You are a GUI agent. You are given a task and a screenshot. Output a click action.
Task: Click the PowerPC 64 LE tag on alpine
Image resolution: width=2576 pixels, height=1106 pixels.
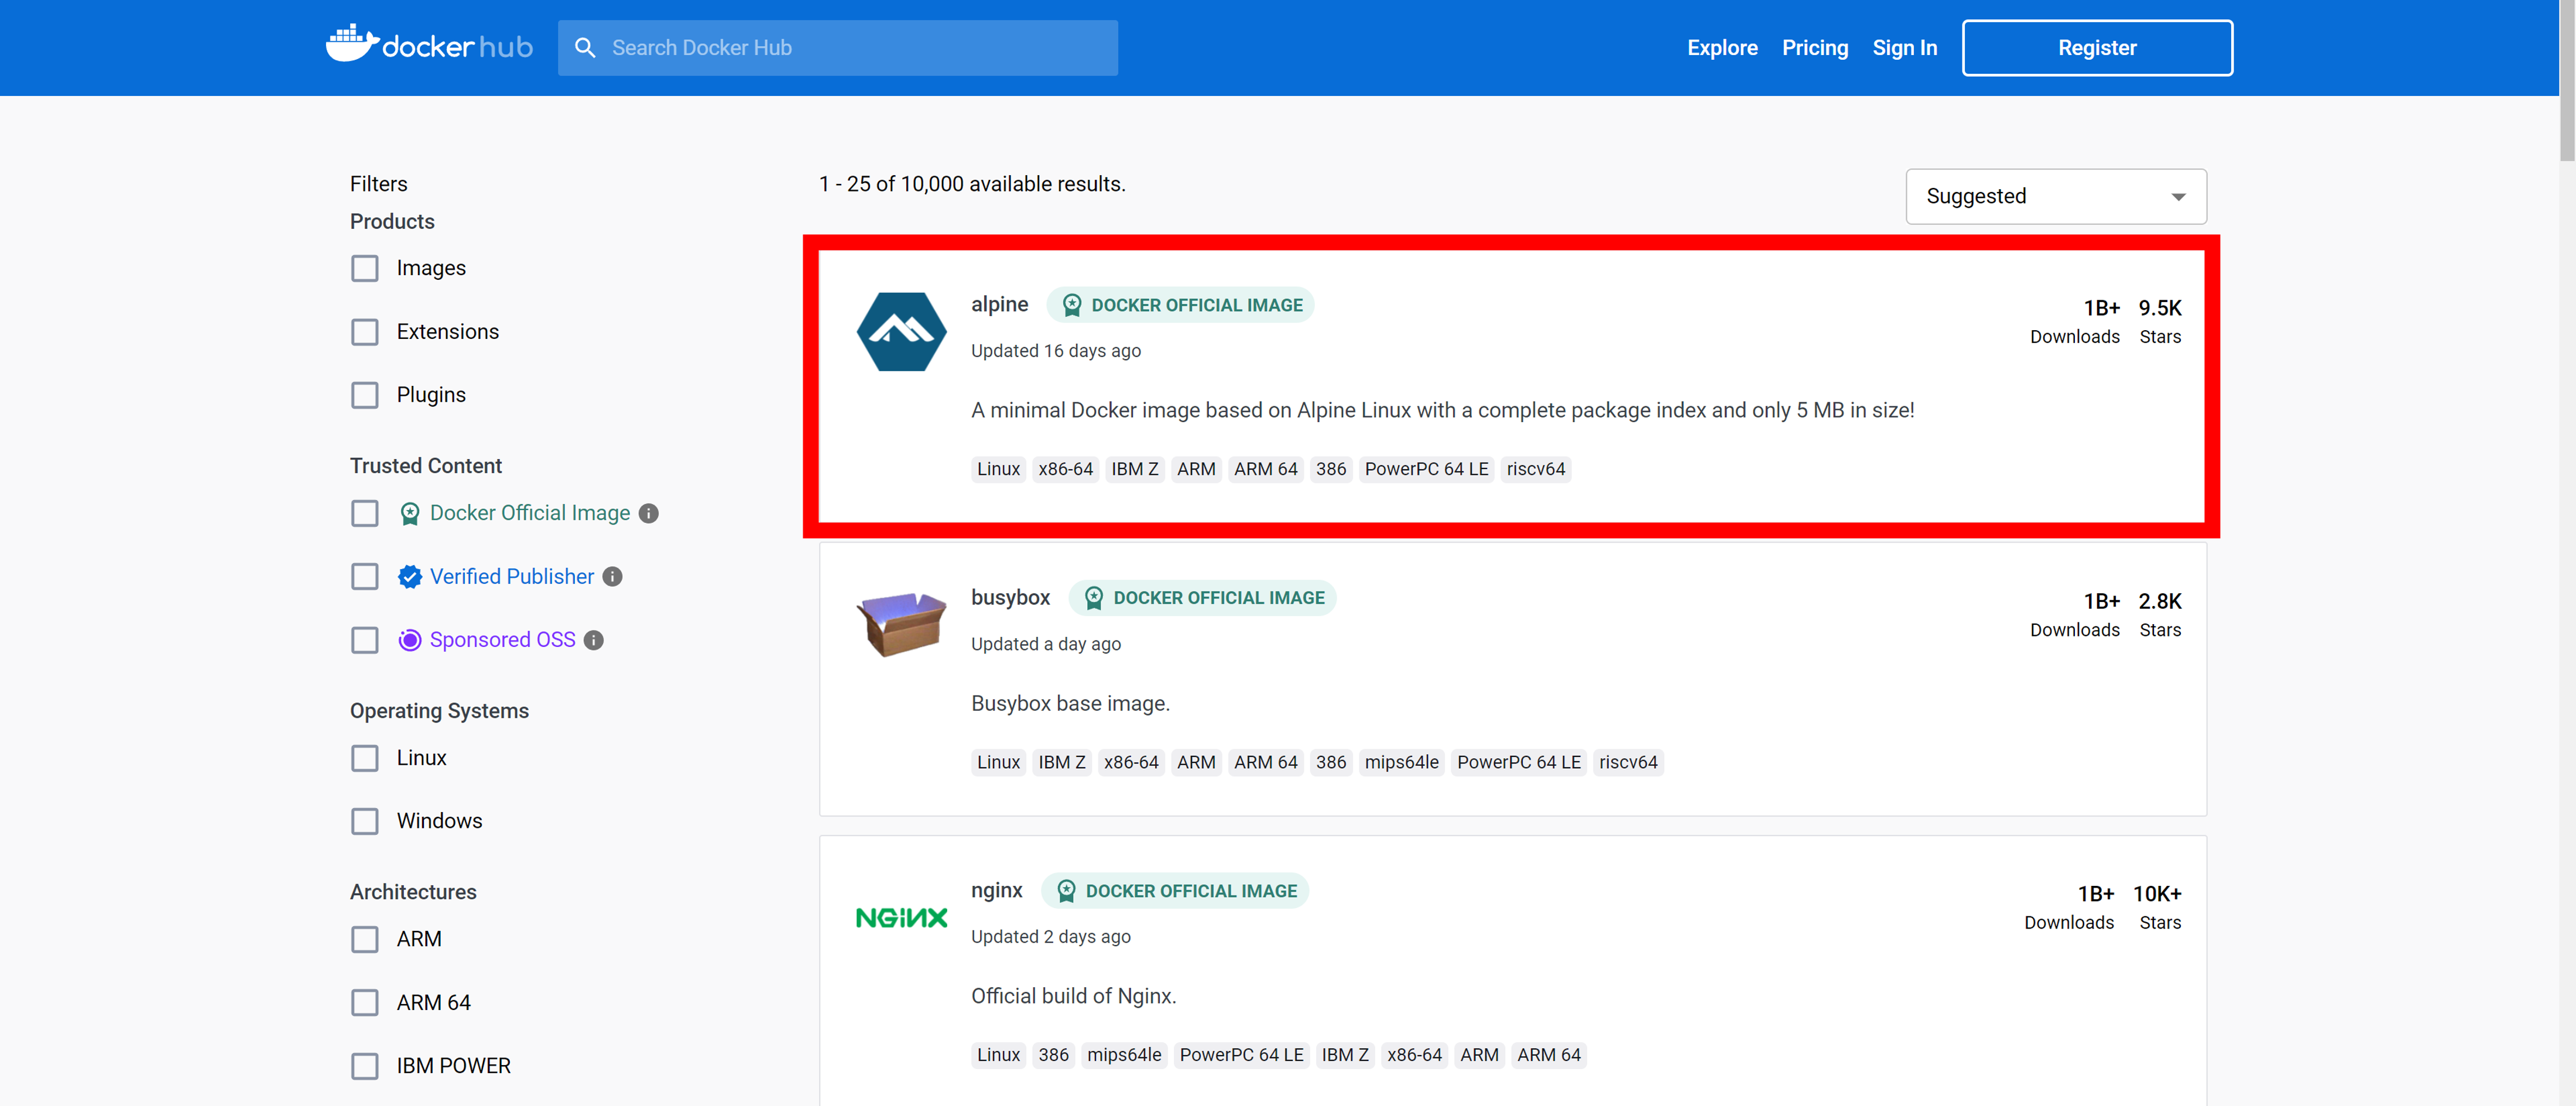pyautogui.click(x=1426, y=469)
